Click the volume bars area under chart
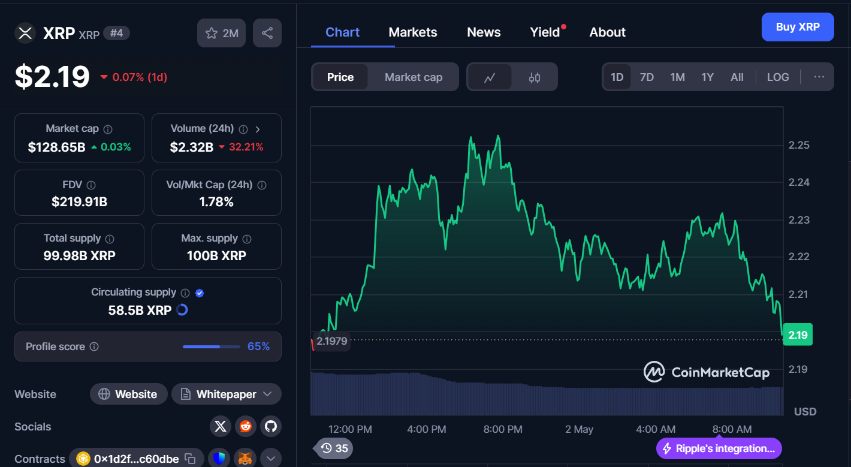Viewport: 851px width, 467px height. tap(547, 393)
